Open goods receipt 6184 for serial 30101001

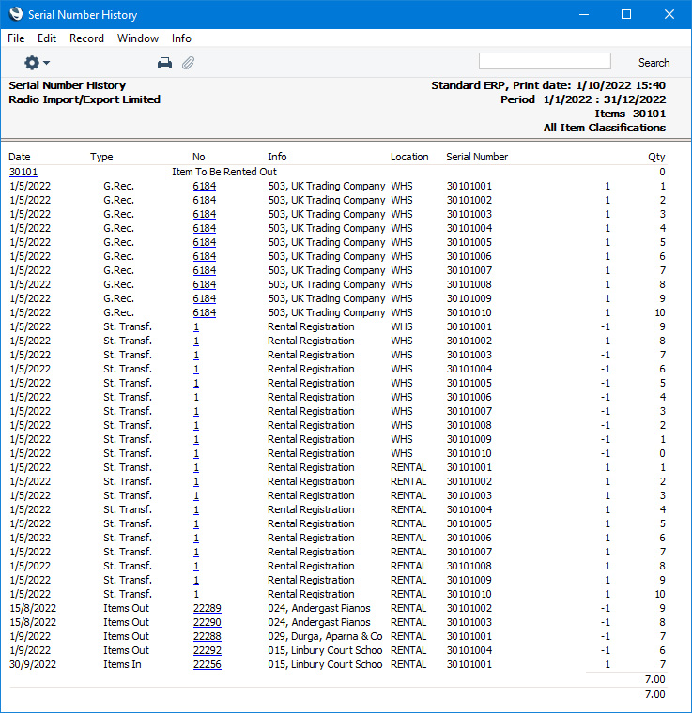point(205,186)
